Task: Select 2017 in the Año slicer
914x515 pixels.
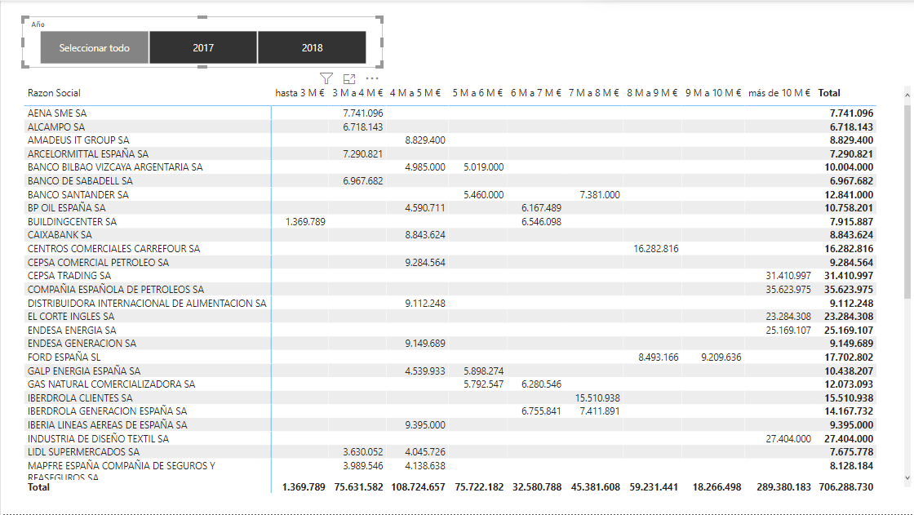Action: point(202,47)
